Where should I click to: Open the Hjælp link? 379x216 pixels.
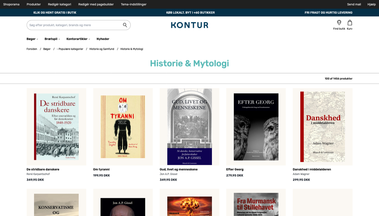tap(371, 4)
